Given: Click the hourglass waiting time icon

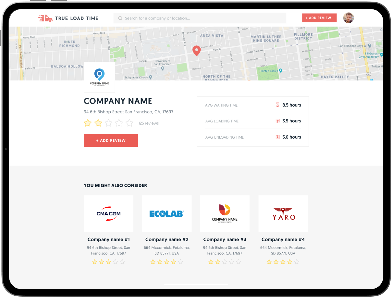Looking at the screenshot, I should [277, 105].
